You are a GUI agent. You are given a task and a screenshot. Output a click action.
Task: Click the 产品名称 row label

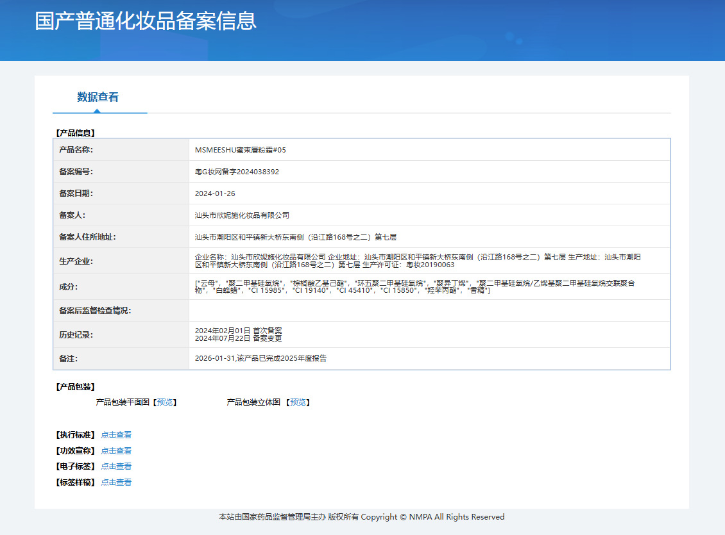(76, 150)
